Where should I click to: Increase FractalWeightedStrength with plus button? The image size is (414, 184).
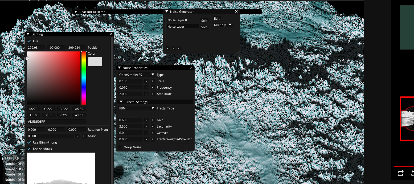point(153,139)
